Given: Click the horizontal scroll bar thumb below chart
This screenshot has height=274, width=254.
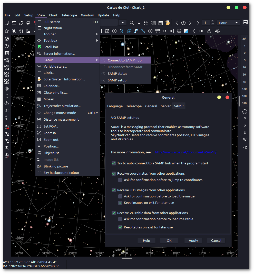Looking at the screenshot, I should pyautogui.click(x=127, y=258).
